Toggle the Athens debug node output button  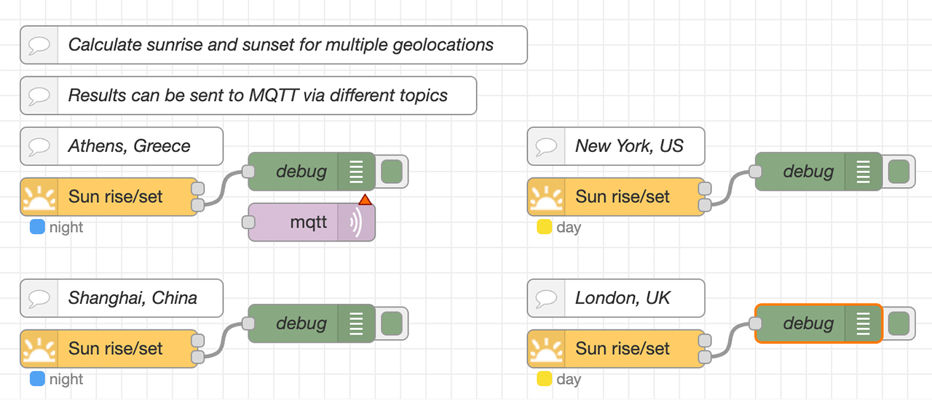click(392, 172)
